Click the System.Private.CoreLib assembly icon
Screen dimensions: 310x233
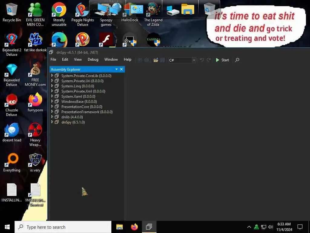(x=57, y=76)
